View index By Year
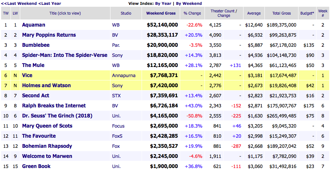Viewport: 330px width, 171px height. tap(164, 3)
